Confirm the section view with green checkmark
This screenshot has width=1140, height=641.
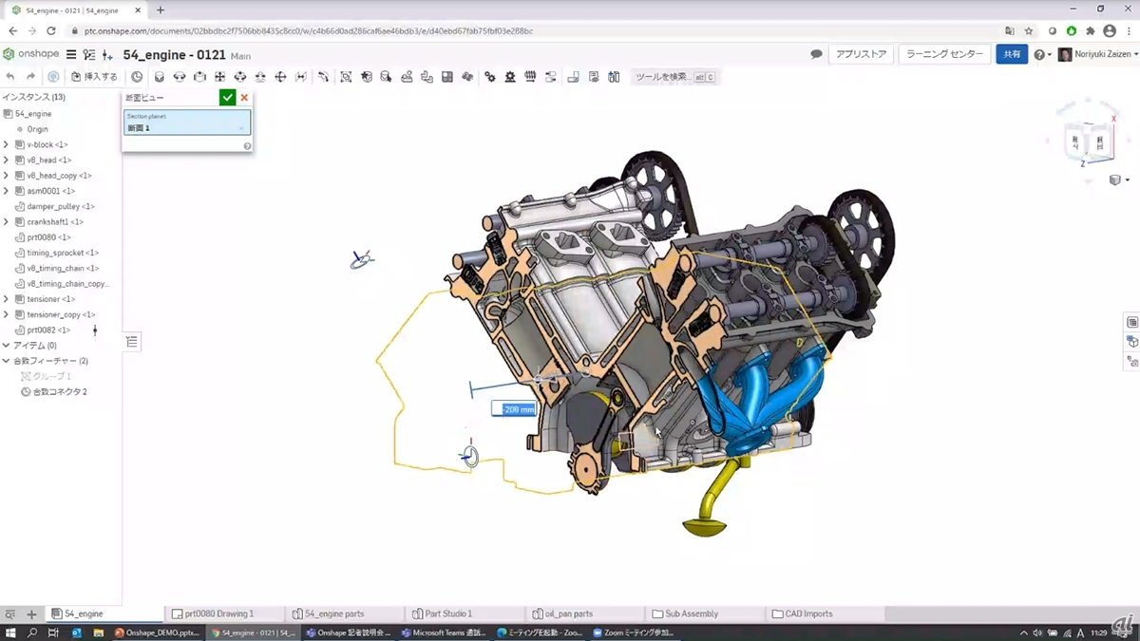click(x=227, y=98)
